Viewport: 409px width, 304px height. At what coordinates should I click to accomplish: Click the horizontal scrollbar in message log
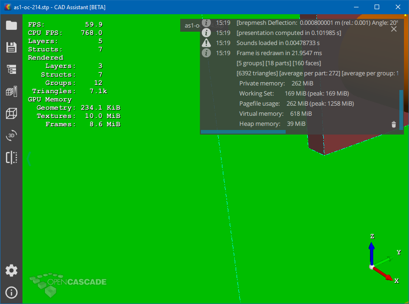(243, 132)
